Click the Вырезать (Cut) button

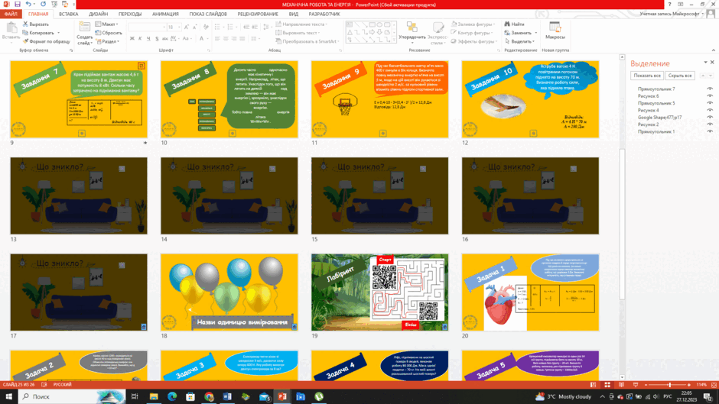click(x=36, y=24)
